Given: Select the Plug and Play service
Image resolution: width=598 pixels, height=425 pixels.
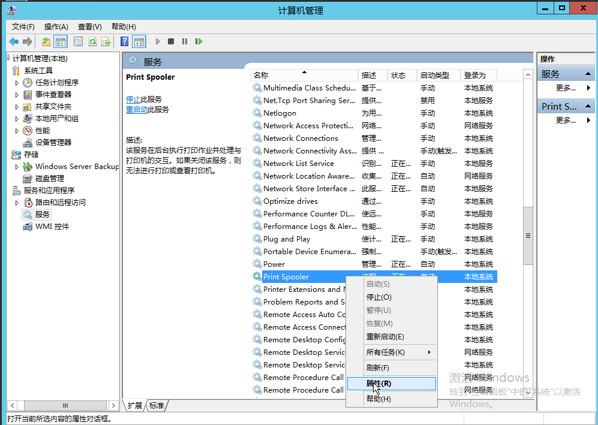Looking at the screenshot, I should pos(374,239).
